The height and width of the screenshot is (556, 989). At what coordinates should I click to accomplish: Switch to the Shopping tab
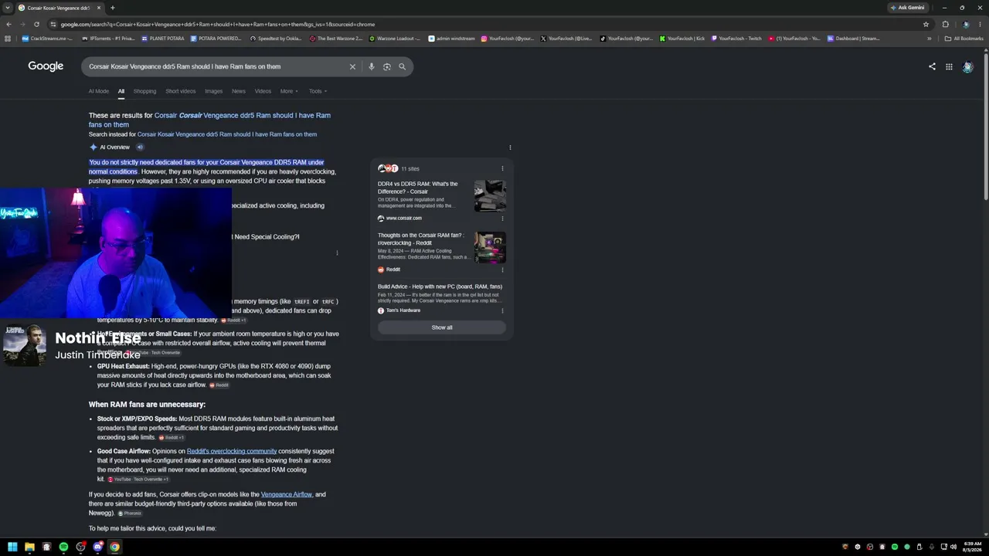click(144, 91)
